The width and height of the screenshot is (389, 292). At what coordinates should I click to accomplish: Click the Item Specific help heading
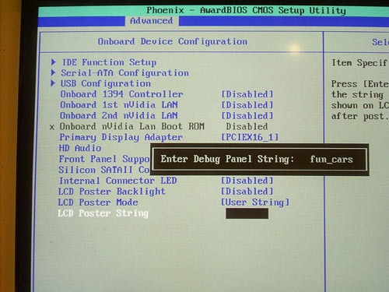click(359, 63)
